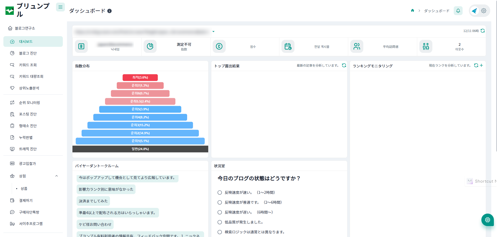The image size is (497, 237).
Task: Click the red 최적(3.6%) pyramid bar
Action: (x=140, y=78)
